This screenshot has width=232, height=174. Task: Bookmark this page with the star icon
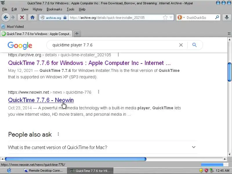pyautogui.click(x=165, y=17)
